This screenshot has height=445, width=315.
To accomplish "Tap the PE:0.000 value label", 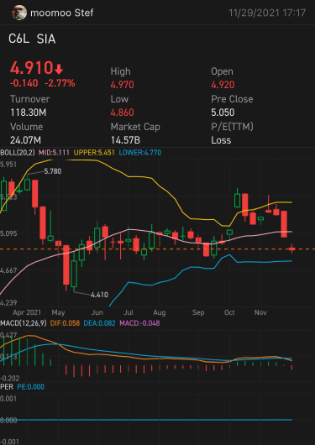I will [x=31, y=387].
